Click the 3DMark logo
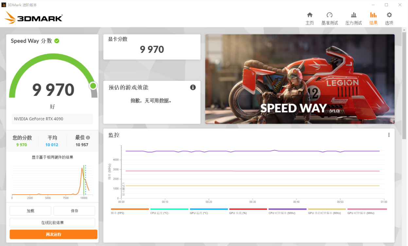This screenshot has height=246, width=408. pyautogui.click(x=33, y=18)
